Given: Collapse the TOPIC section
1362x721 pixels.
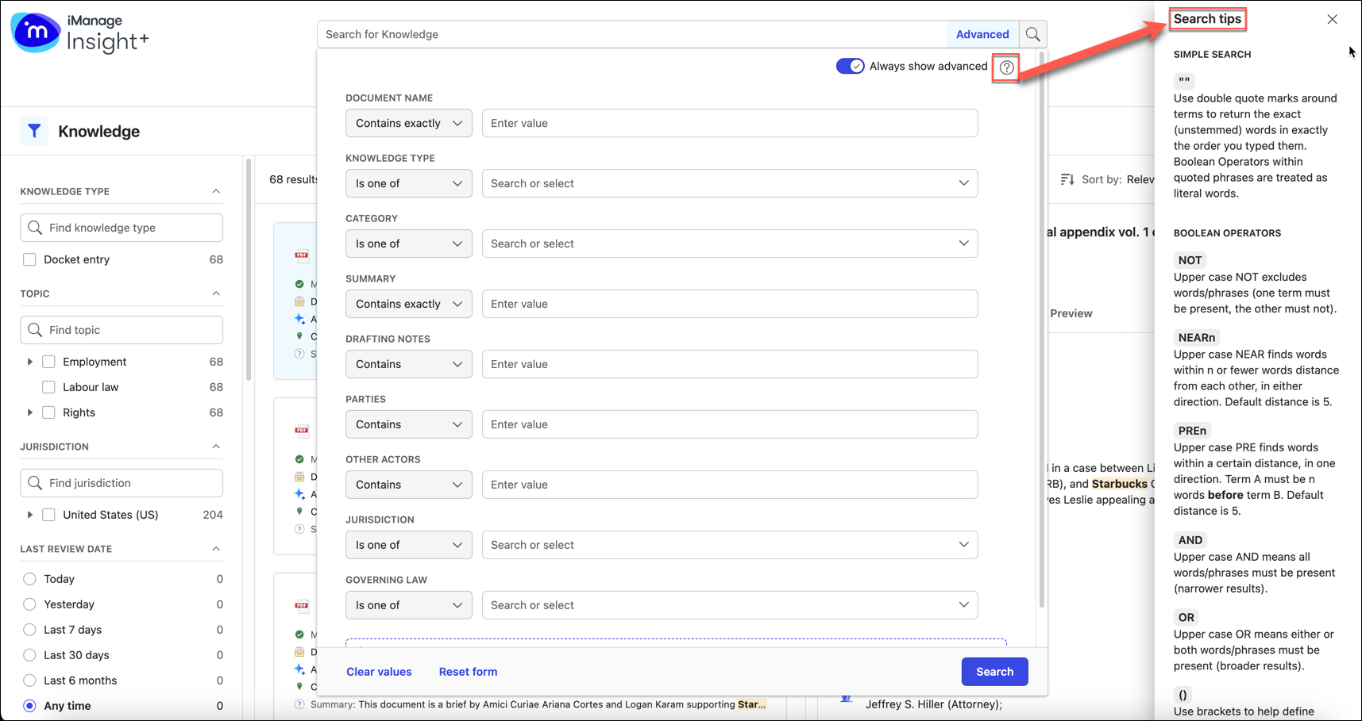Looking at the screenshot, I should 216,293.
